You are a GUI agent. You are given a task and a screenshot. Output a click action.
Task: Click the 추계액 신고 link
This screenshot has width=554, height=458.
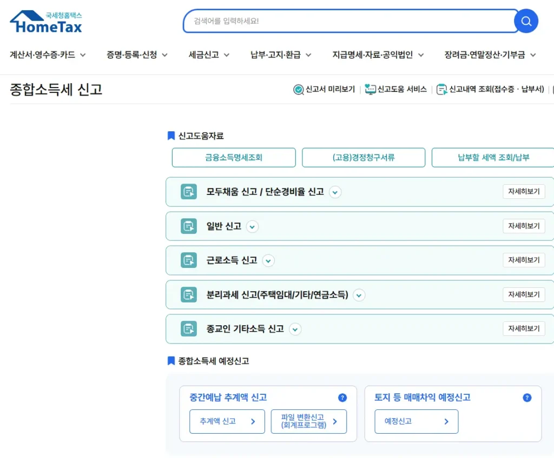click(x=226, y=421)
